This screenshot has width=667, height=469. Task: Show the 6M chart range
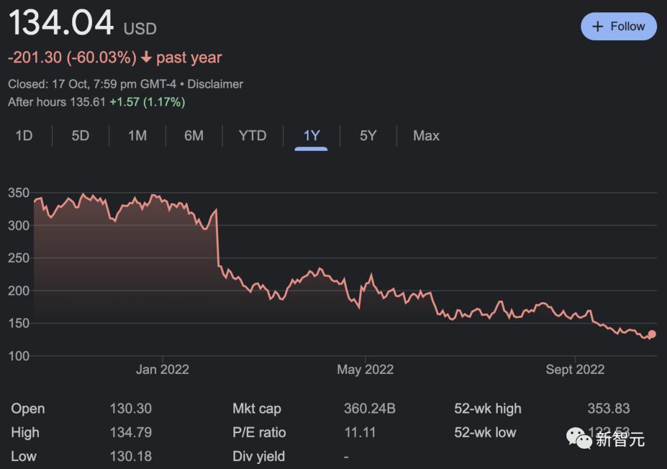tap(194, 136)
